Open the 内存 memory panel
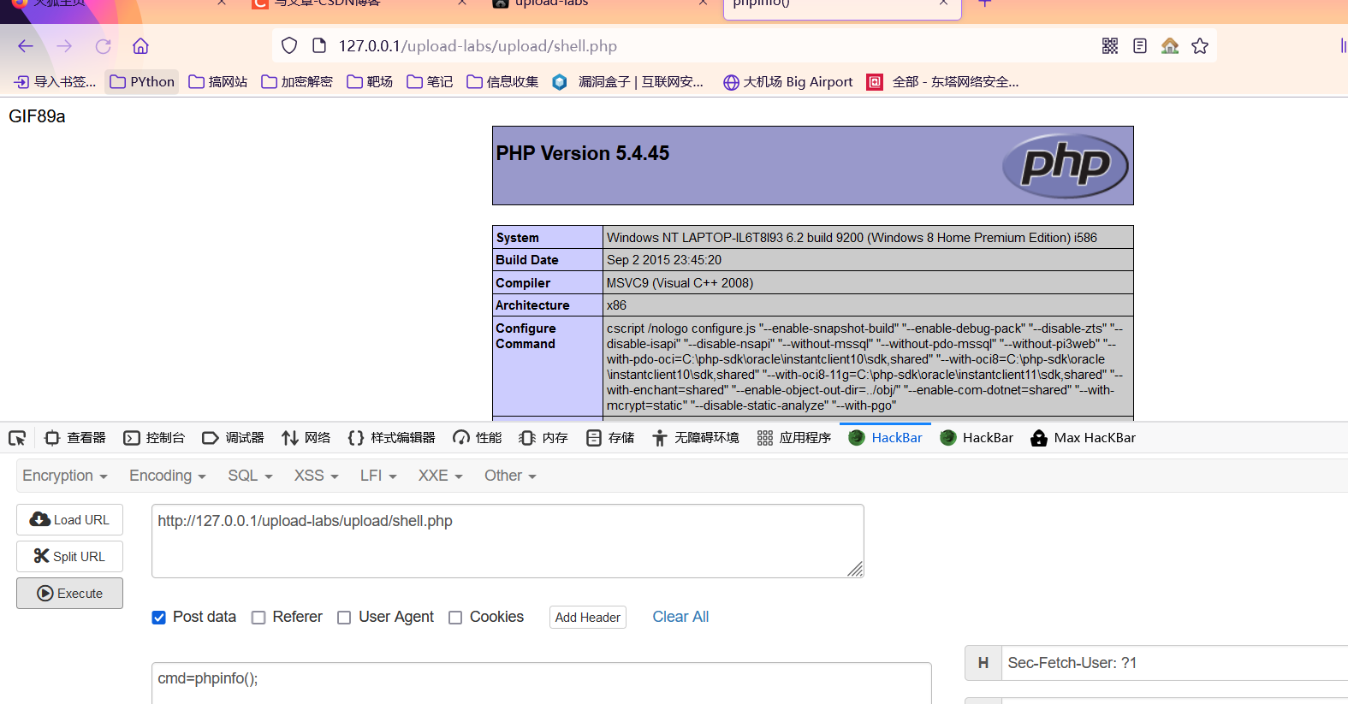Image resolution: width=1348 pixels, height=704 pixels. point(543,438)
